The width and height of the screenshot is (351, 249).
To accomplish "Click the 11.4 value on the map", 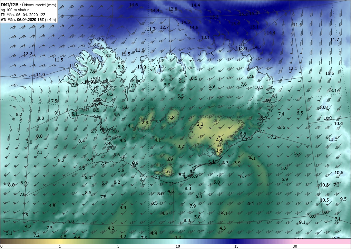I will click(x=297, y=25).
